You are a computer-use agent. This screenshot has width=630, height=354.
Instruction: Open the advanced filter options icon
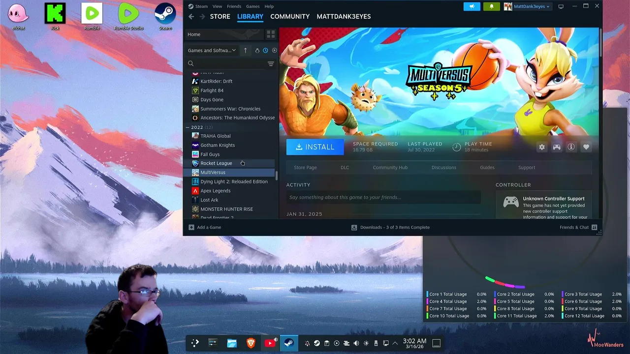(x=271, y=63)
